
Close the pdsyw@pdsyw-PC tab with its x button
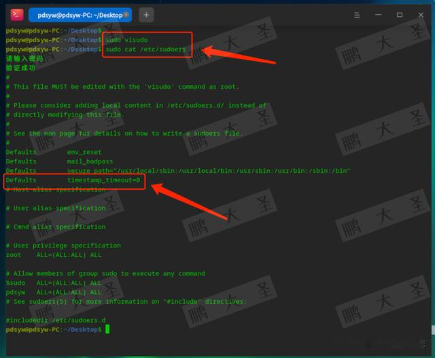click(126, 15)
